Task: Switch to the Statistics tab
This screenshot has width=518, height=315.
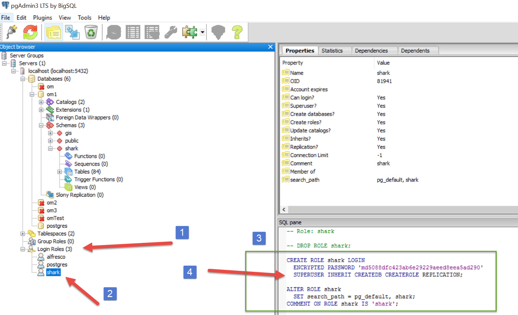Action: [x=332, y=51]
